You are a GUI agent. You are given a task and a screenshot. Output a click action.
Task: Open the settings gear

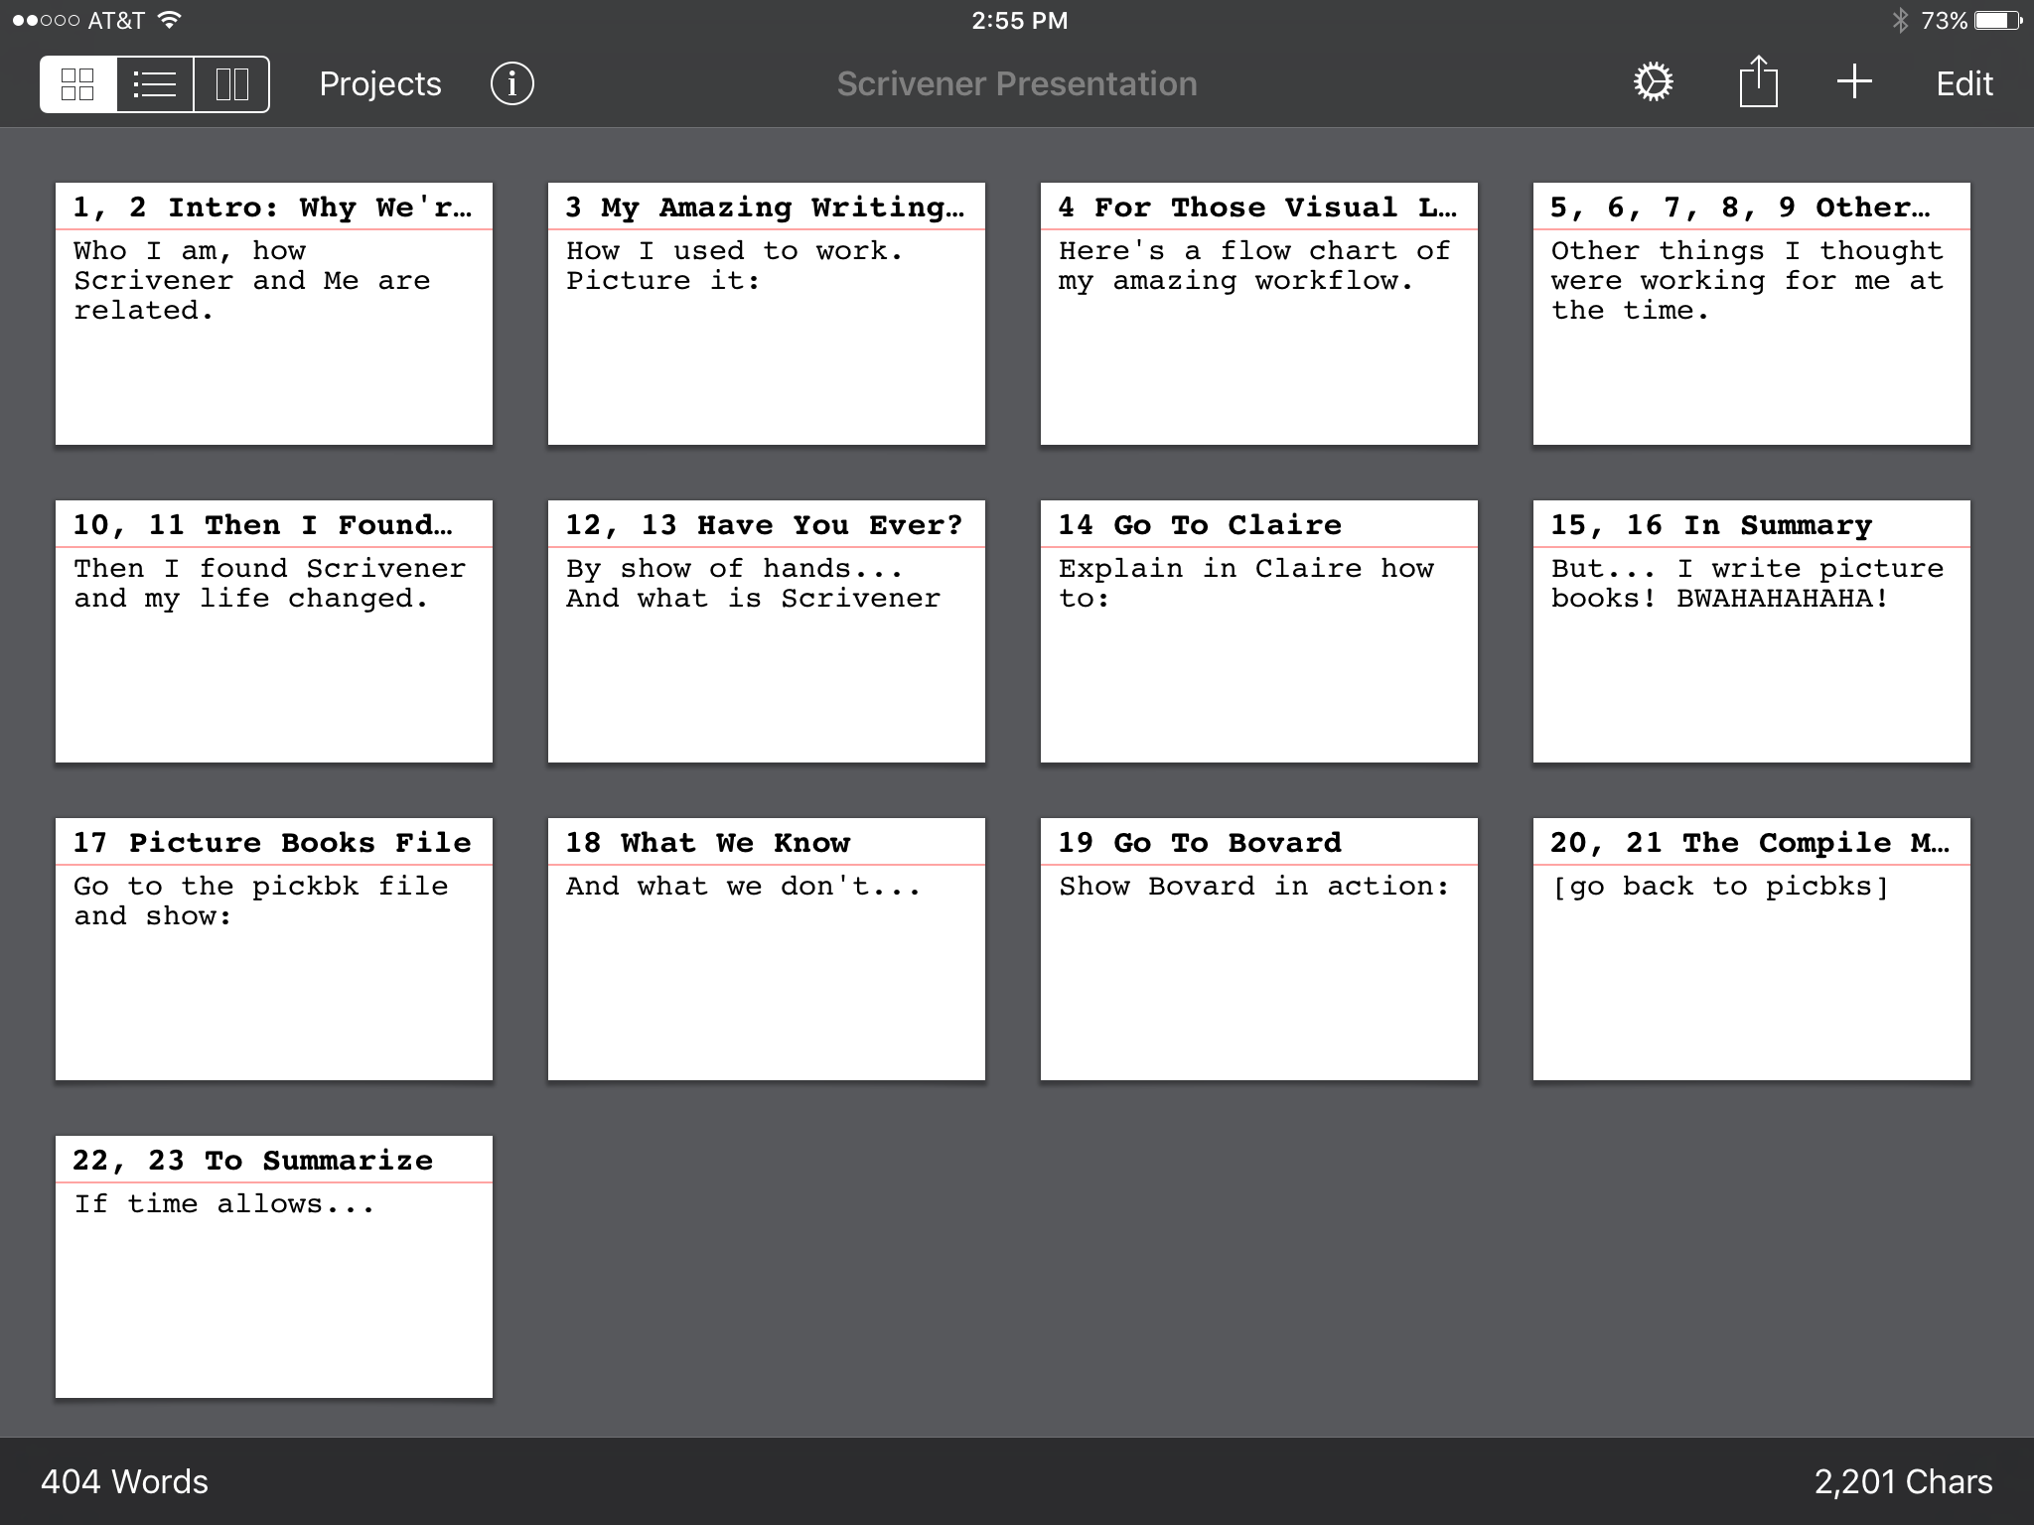pos(1654,82)
